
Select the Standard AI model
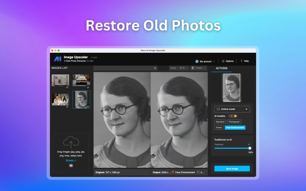pyautogui.click(x=220, y=122)
